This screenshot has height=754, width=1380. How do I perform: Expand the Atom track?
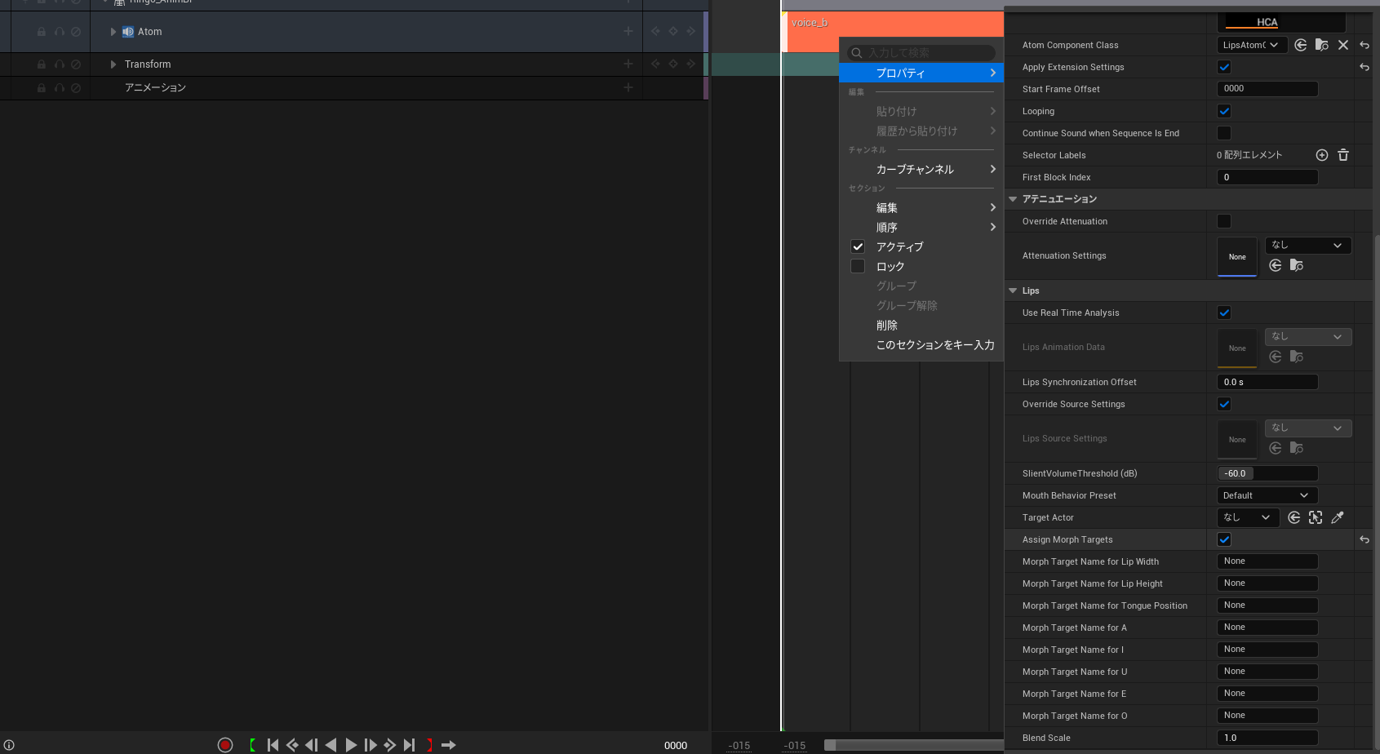[113, 31]
